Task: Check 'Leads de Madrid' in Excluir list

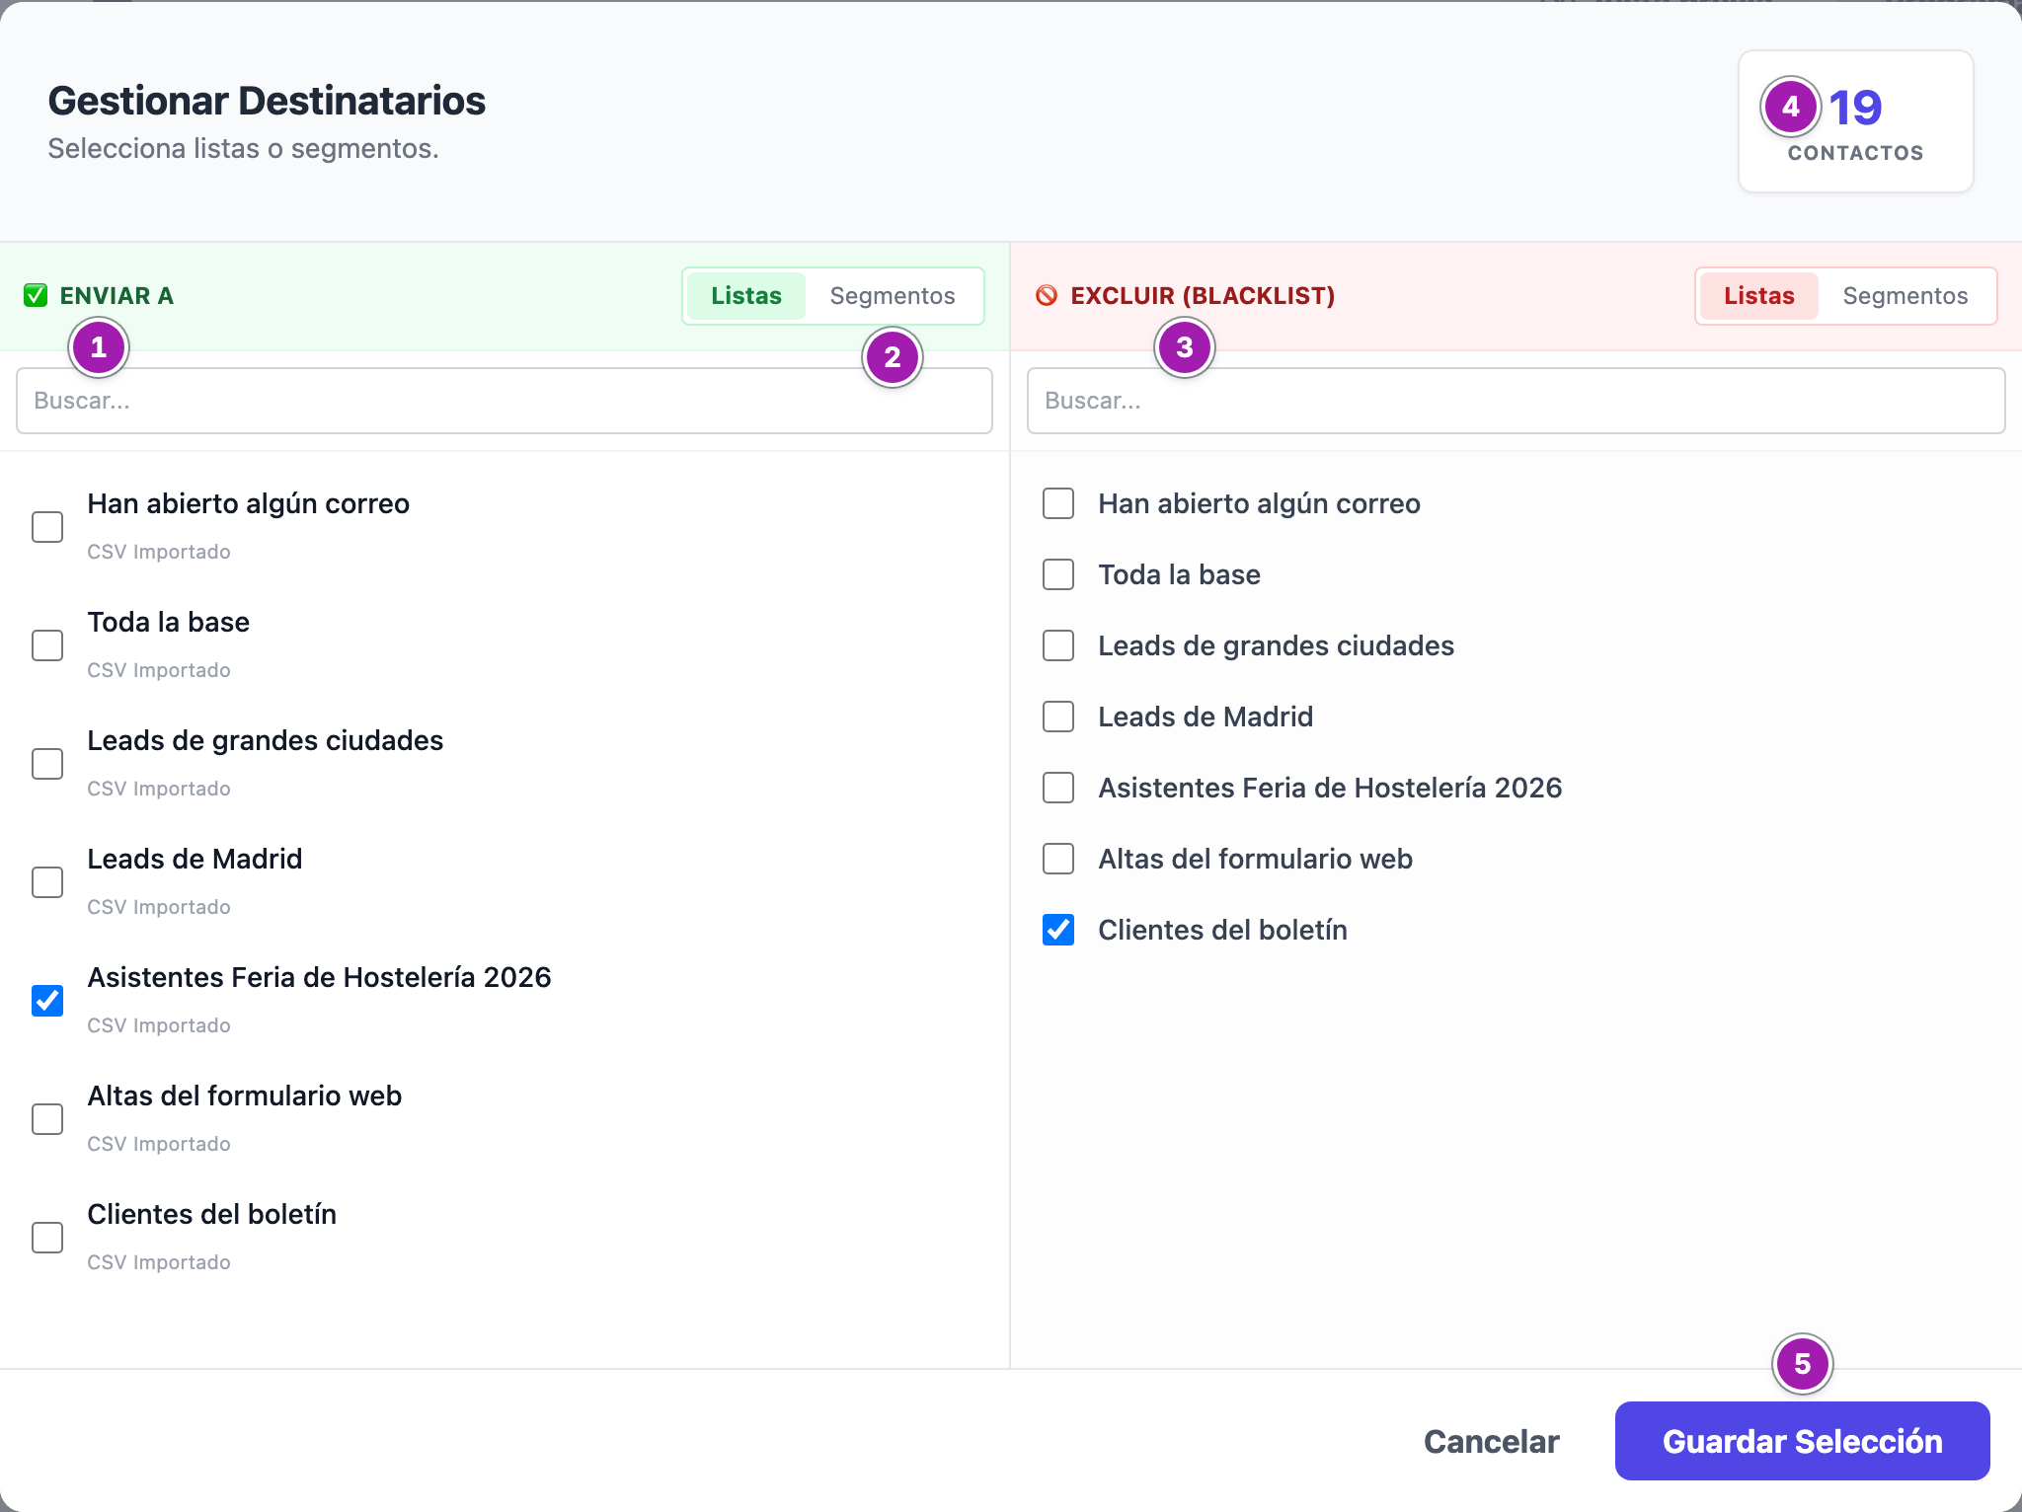Action: [1058, 717]
